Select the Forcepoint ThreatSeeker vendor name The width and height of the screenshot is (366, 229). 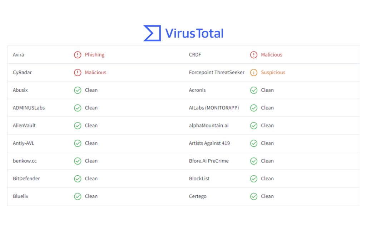coord(217,72)
